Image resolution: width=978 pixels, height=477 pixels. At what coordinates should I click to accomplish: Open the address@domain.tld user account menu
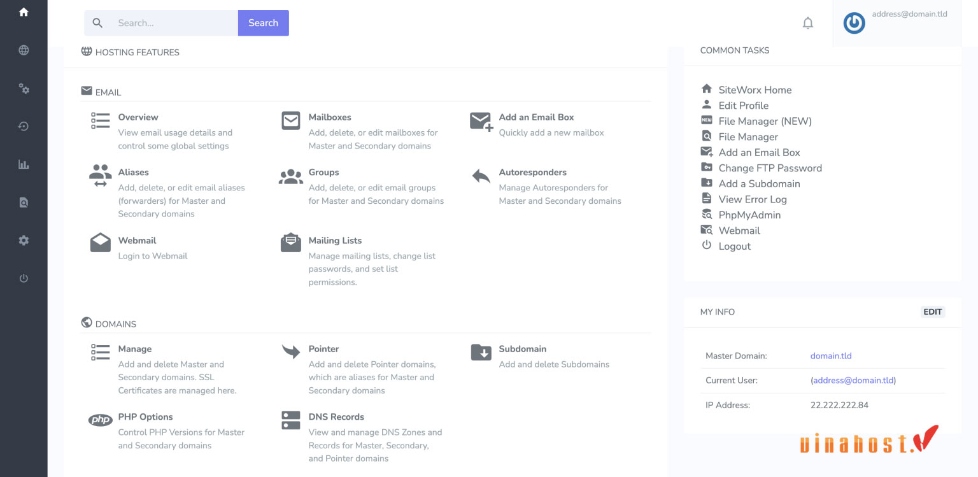pos(896,23)
